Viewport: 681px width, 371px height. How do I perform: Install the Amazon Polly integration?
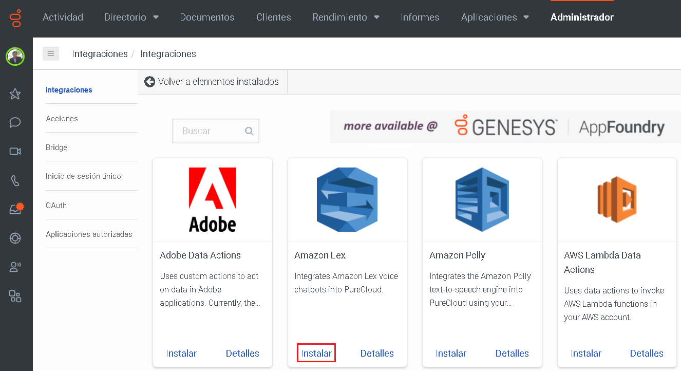coord(451,354)
